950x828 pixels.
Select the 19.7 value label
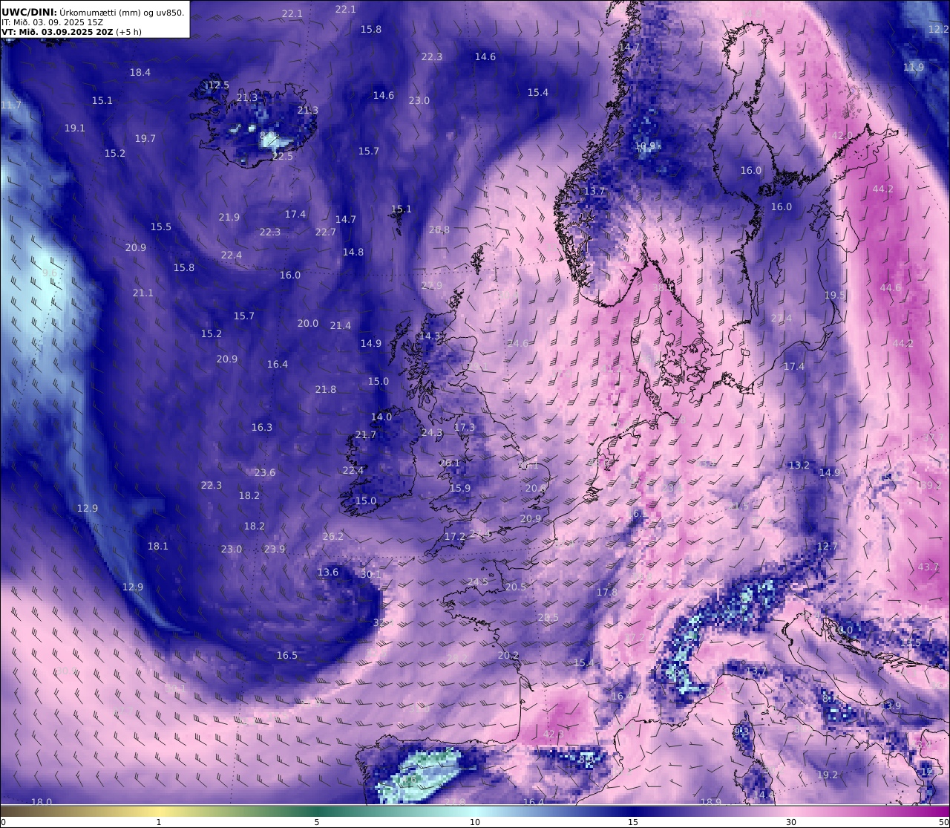[145, 138]
